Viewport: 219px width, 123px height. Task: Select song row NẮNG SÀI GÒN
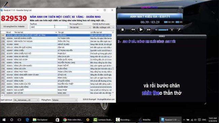[56, 69]
